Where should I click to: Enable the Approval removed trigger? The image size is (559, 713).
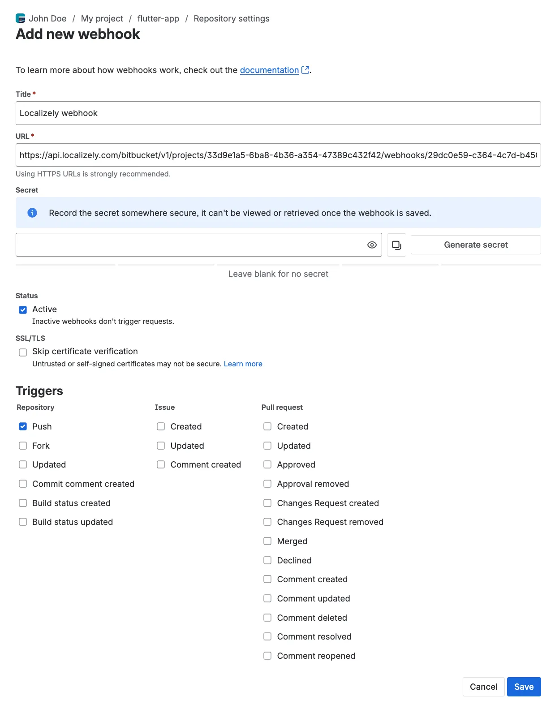267,484
